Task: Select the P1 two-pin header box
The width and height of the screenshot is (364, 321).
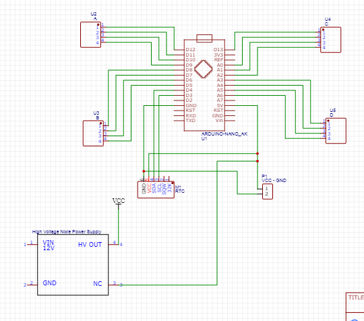Action: (268, 192)
